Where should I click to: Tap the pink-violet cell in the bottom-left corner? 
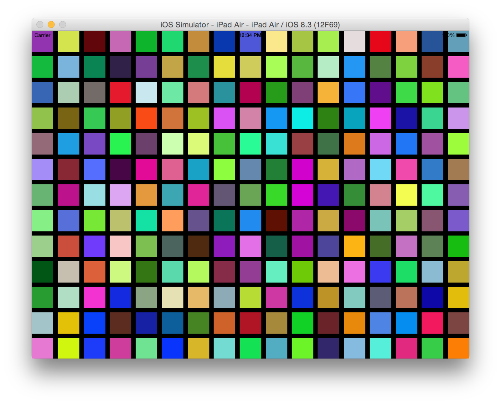point(42,348)
